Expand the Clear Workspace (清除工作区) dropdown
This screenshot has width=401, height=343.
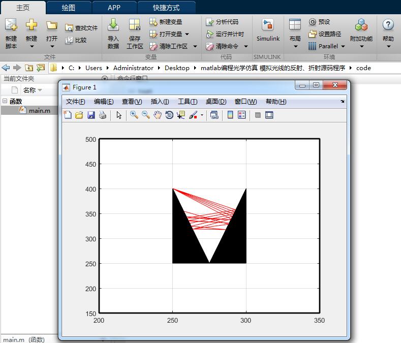pyautogui.click(x=195, y=46)
